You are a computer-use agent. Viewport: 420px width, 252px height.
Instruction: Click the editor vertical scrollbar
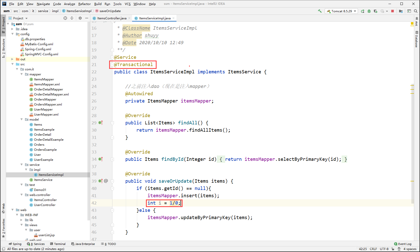tap(412, 143)
